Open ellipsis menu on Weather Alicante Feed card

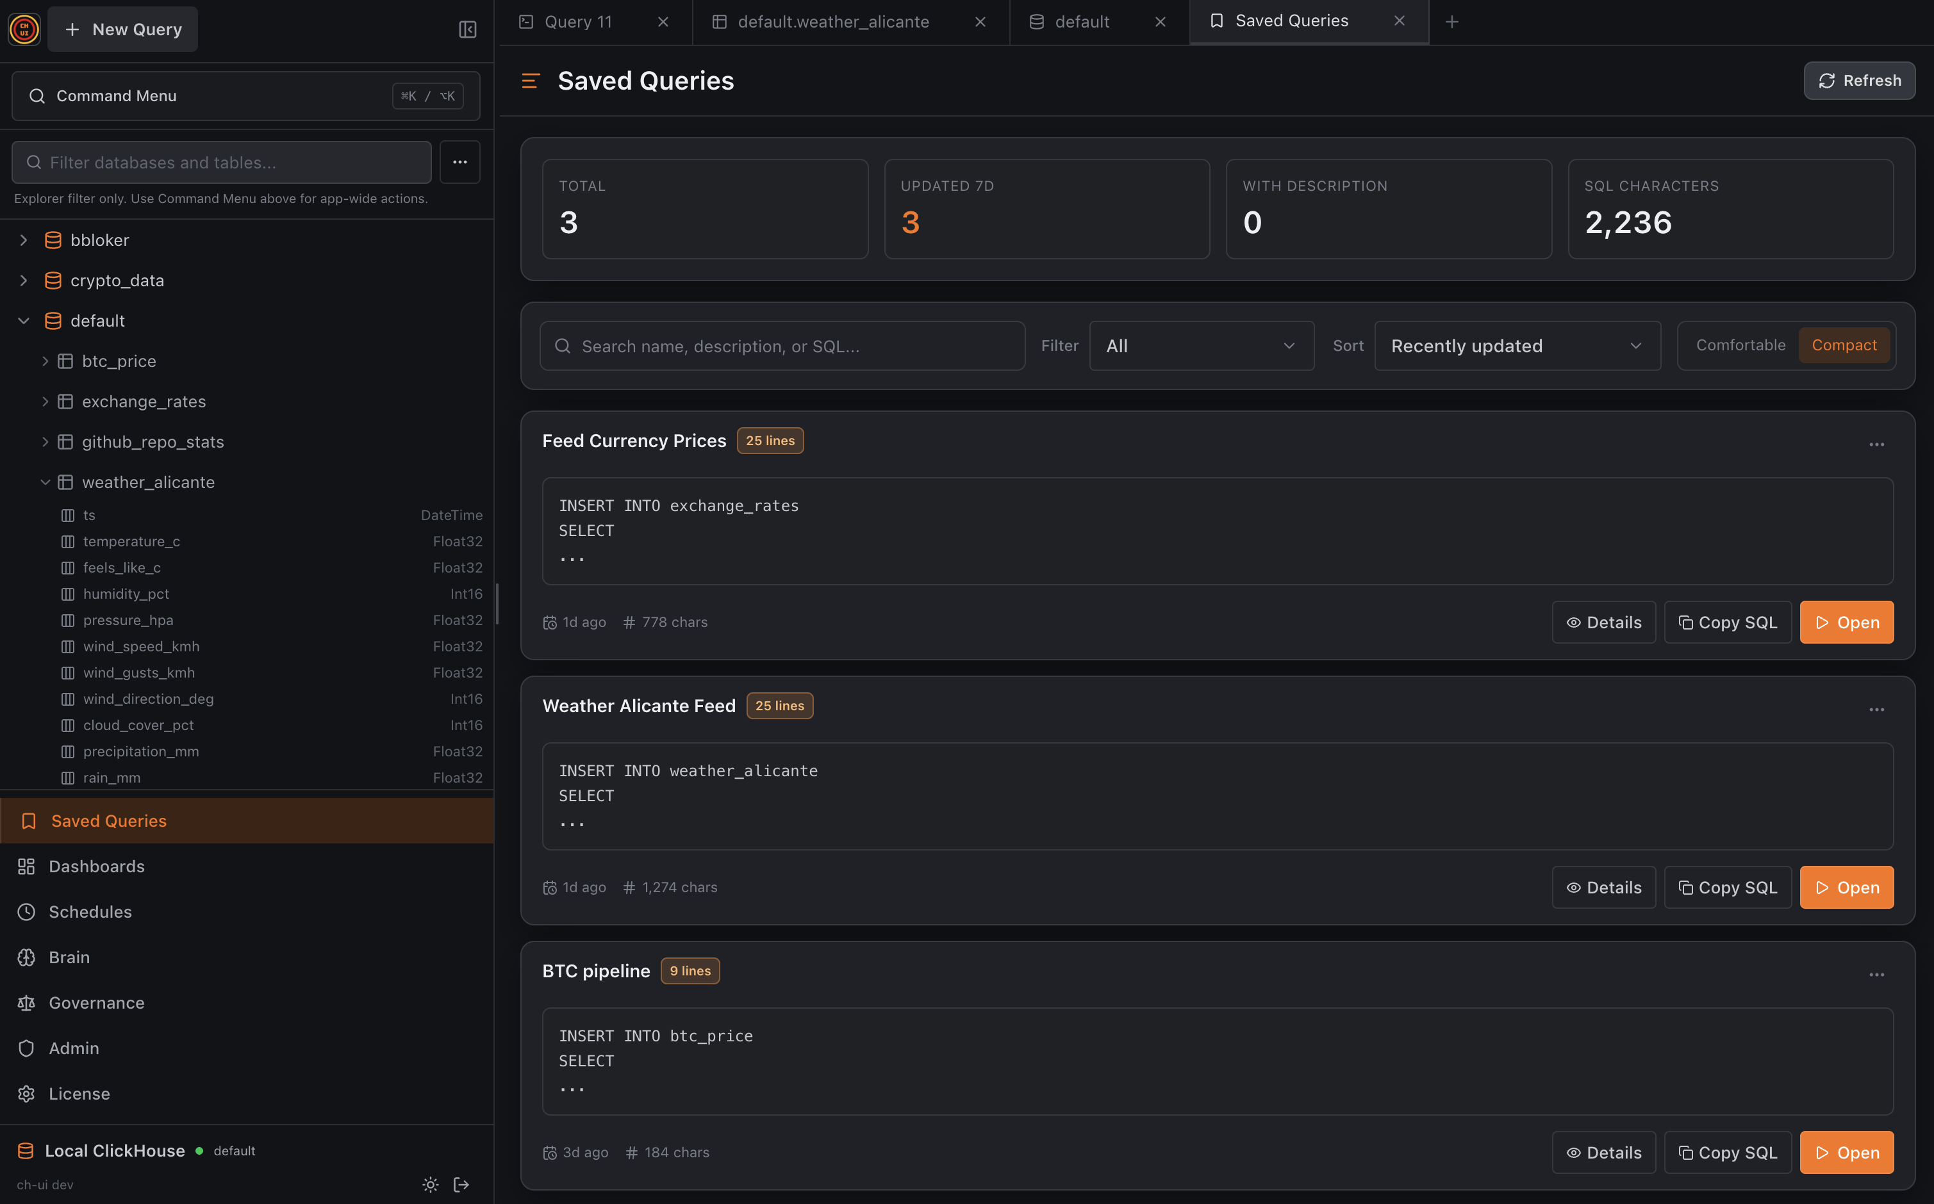pyautogui.click(x=1876, y=710)
